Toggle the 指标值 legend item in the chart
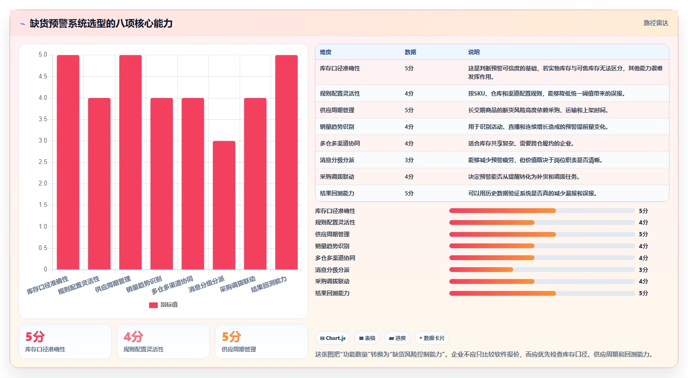The height and width of the screenshot is (378, 688). point(163,305)
